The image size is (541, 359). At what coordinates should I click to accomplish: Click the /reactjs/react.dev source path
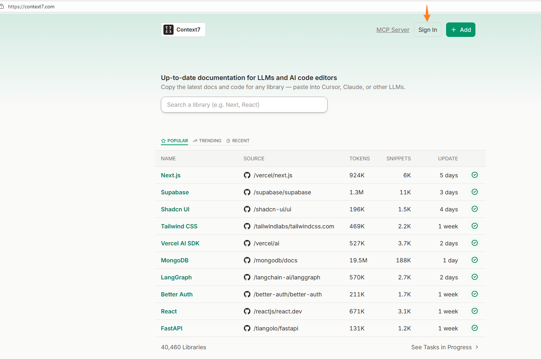278,311
